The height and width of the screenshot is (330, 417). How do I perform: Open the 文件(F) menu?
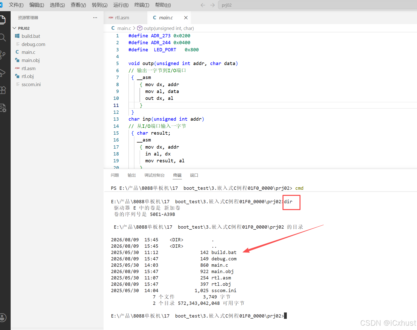[16, 5]
